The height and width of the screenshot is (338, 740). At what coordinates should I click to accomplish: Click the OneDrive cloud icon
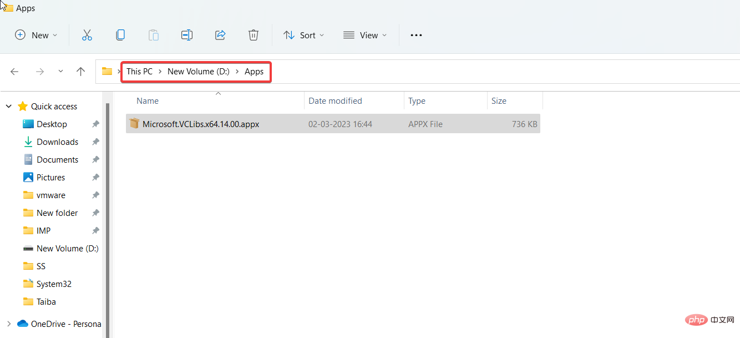[x=23, y=324]
